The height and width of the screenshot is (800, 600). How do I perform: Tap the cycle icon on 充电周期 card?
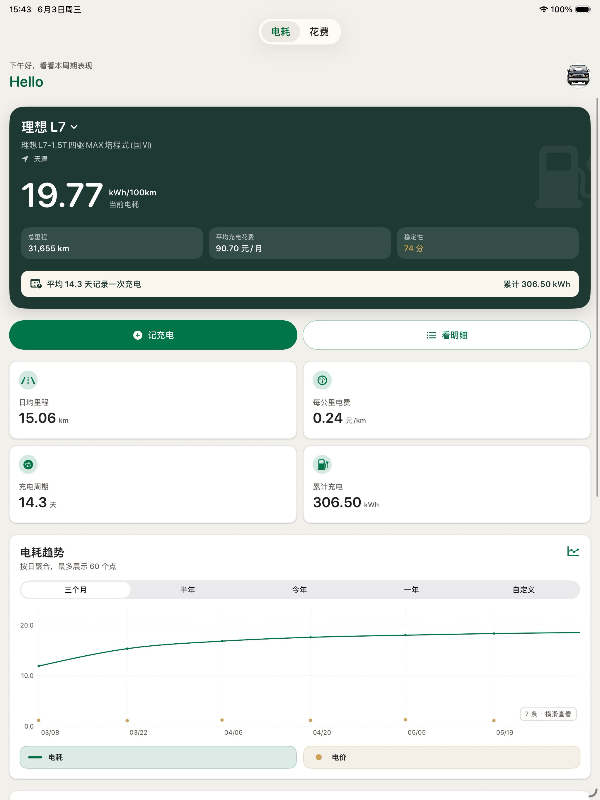pyautogui.click(x=28, y=464)
